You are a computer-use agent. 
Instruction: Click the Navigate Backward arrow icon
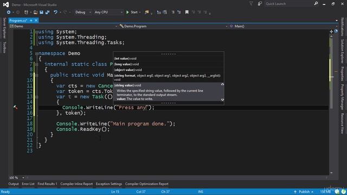(x=9, y=12)
